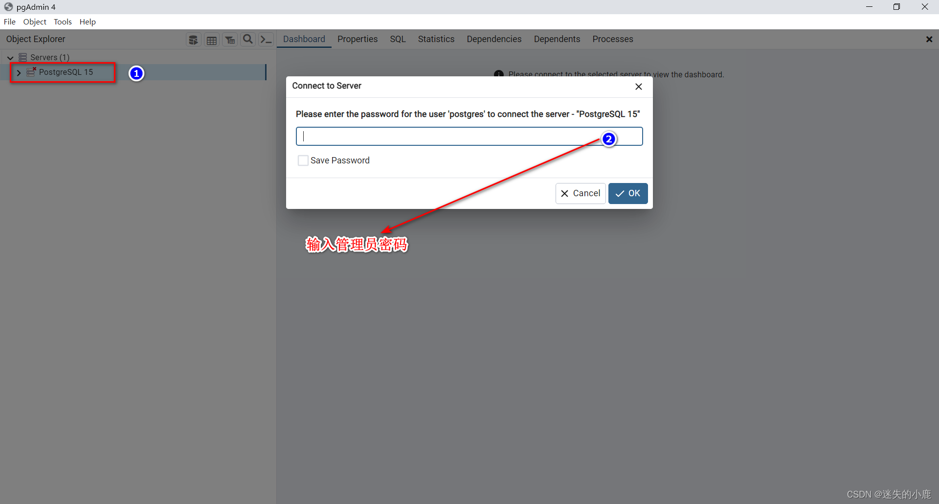
Task: Launch the PSQL Tool terminal icon
Action: tap(266, 40)
